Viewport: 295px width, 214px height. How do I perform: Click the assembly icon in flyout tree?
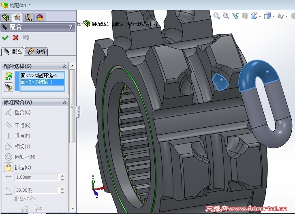(87, 24)
